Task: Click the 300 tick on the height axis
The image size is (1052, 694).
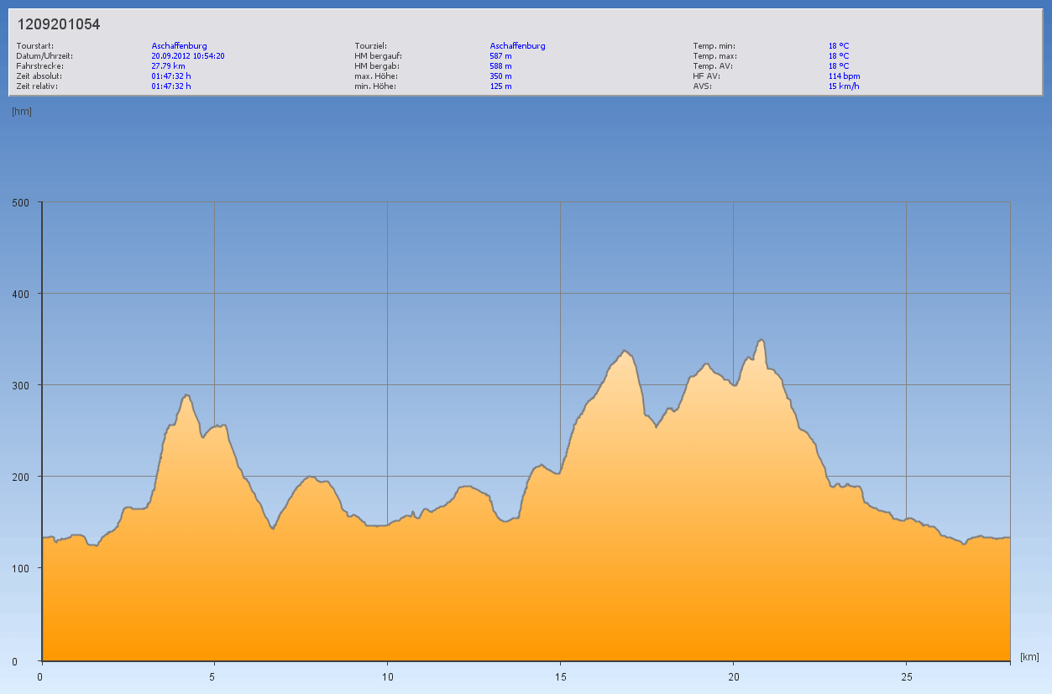Action: (x=20, y=385)
